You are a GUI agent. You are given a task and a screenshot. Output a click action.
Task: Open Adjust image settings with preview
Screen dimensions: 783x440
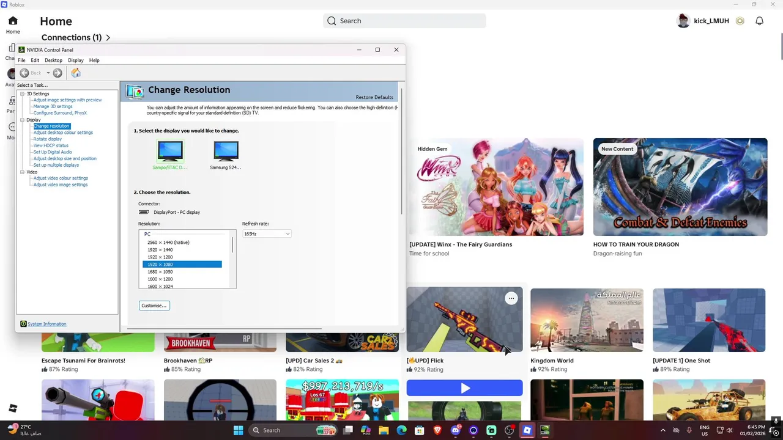click(x=67, y=100)
